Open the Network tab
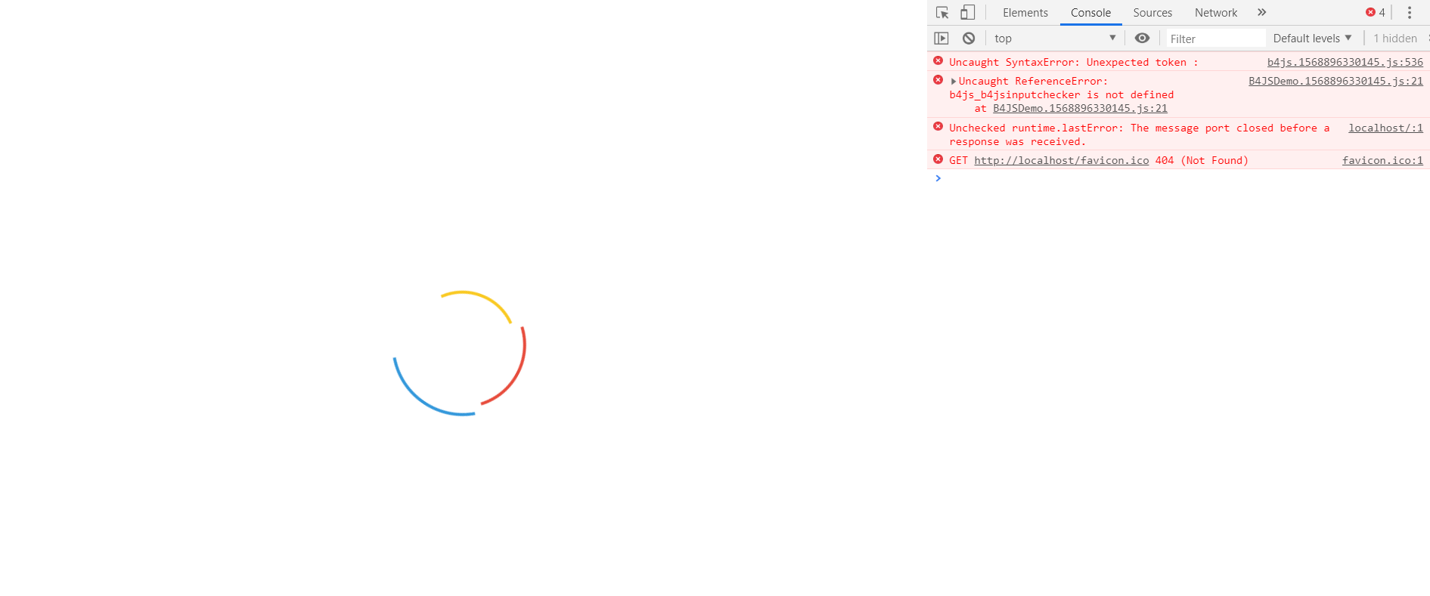The height and width of the screenshot is (596, 1430). point(1216,13)
